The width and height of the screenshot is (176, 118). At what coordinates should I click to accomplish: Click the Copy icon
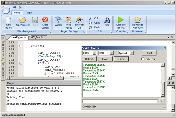tap(90, 23)
